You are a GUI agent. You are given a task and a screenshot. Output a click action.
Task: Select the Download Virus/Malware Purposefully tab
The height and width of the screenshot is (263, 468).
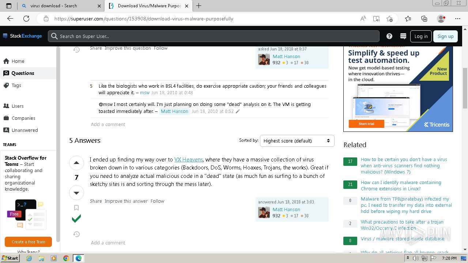[149, 6]
